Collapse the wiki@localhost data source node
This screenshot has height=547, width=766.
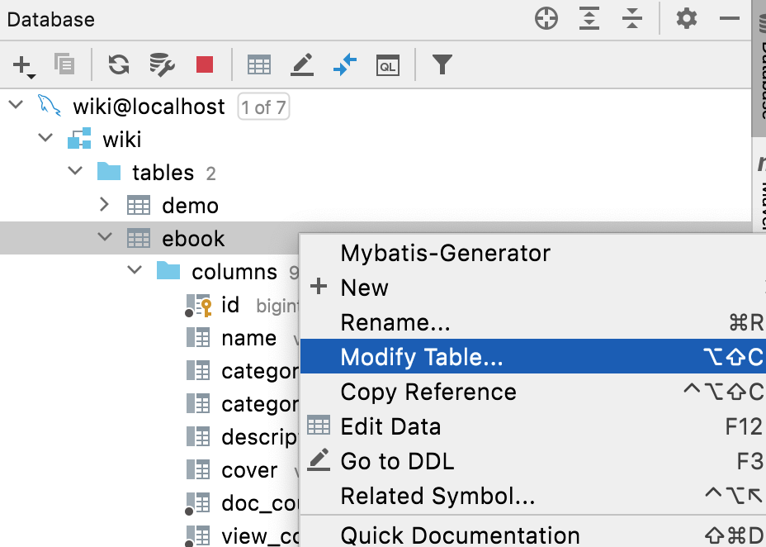17,105
